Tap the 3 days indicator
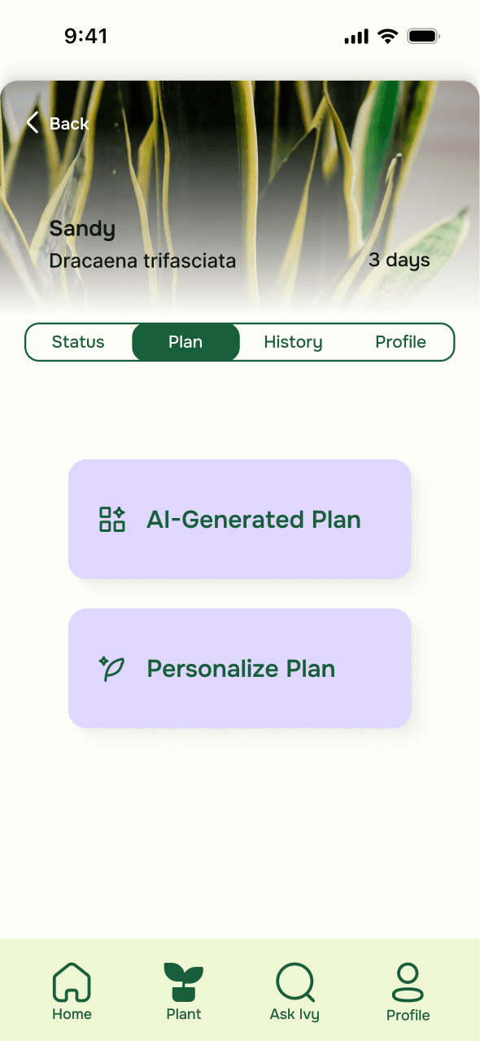The width and height of the screenshot is (480, 1041). click(399, 260)
